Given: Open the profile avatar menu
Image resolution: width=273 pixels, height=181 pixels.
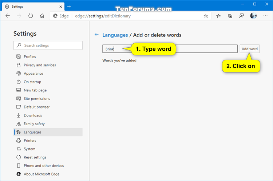Looking at the screenshot, I should tap(253, 16).
